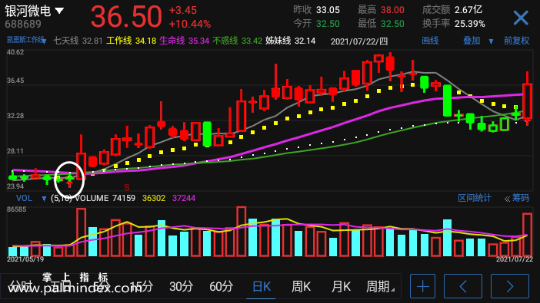Open 区间统计 range statistics
This screenshot has width=540, height=303.
474,198
